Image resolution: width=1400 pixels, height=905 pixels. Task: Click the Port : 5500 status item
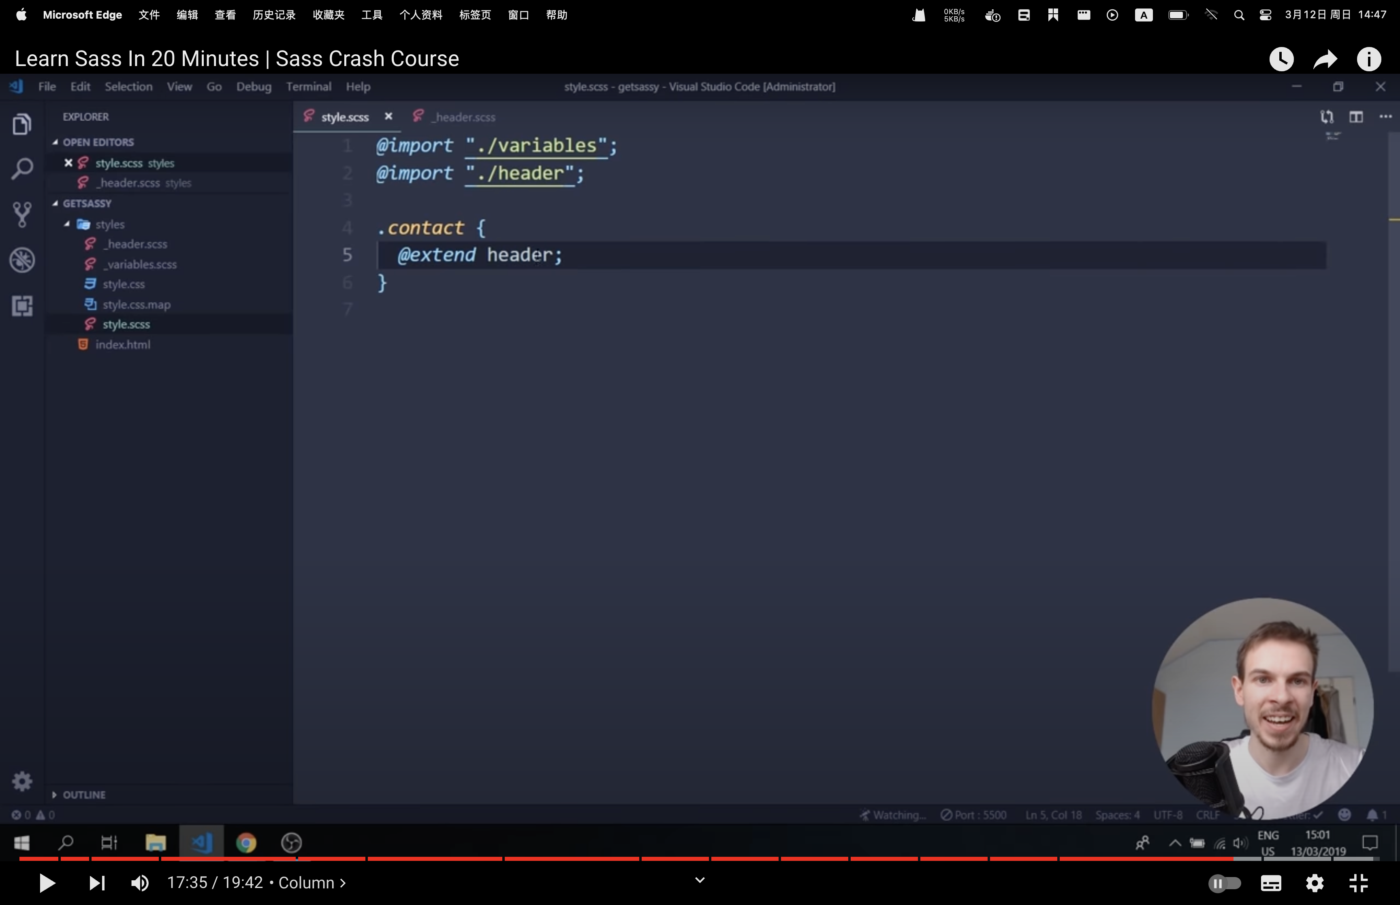[973, 815]
